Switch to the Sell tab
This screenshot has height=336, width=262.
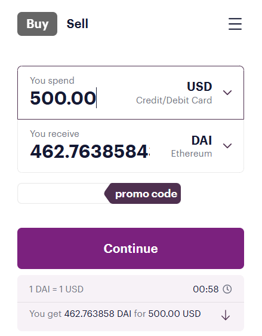(78, 24)
